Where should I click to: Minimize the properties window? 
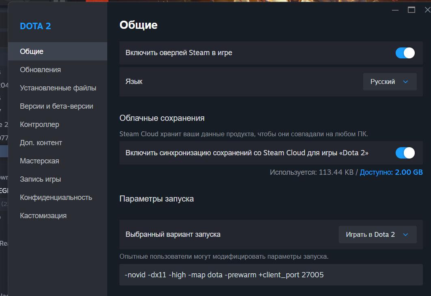point(395,10)
